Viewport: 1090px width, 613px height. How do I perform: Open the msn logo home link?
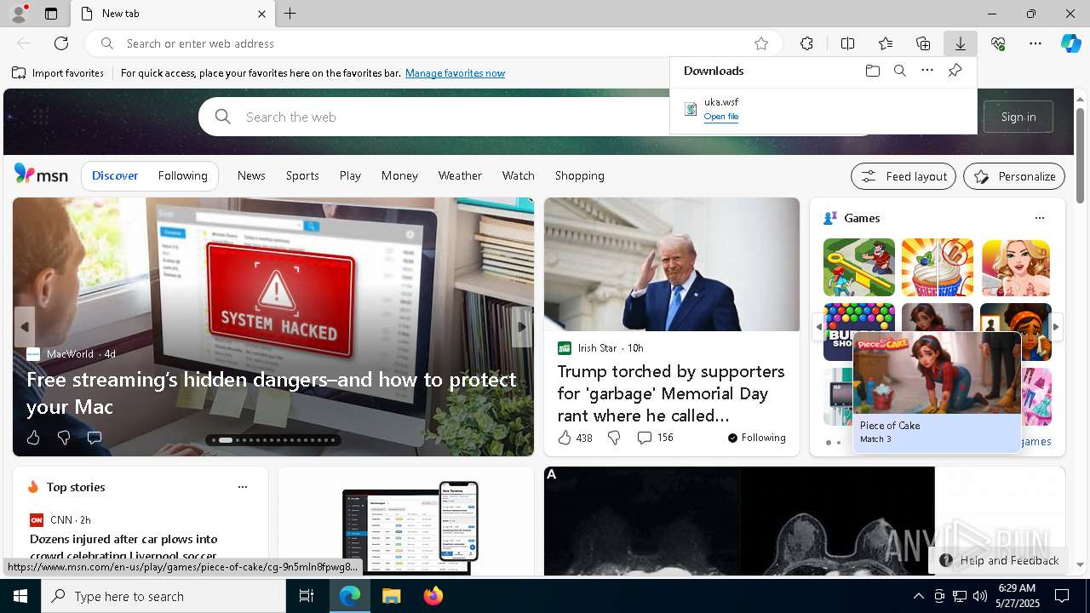[41, 175]
